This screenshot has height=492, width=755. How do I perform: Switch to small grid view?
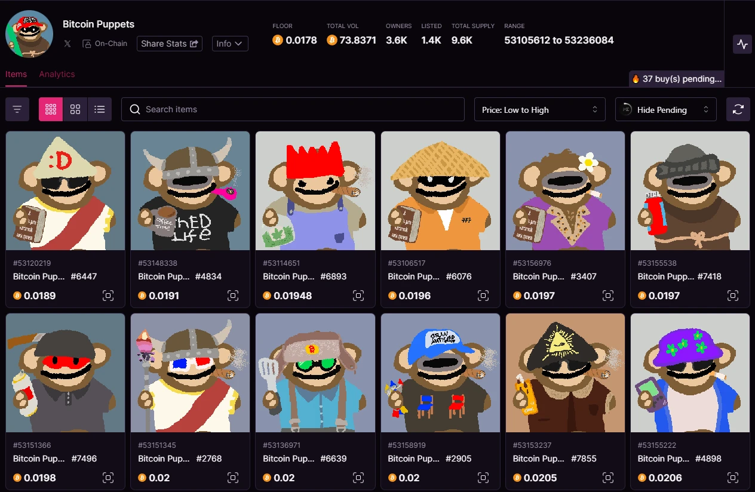tap(51, 109)
